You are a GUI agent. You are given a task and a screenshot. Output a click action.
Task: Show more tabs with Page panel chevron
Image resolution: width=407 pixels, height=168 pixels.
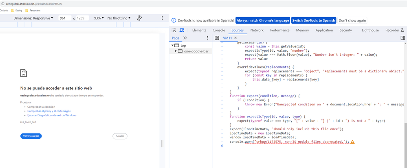[185, 38]
